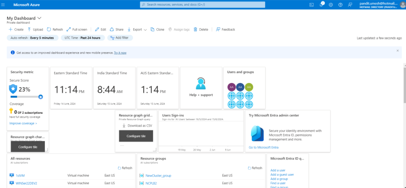The height and width of the screenshot is (188, 406).
Task: Open the help question mark menu
Action: tap(340, 5)
